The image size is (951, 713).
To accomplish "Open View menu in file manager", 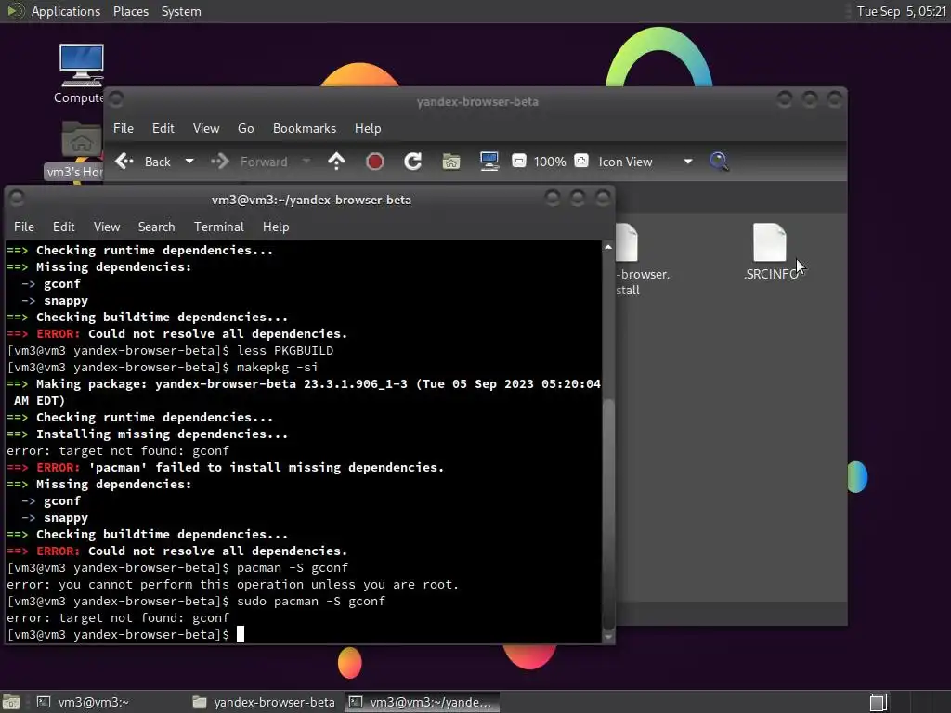I will click(206, 128).
